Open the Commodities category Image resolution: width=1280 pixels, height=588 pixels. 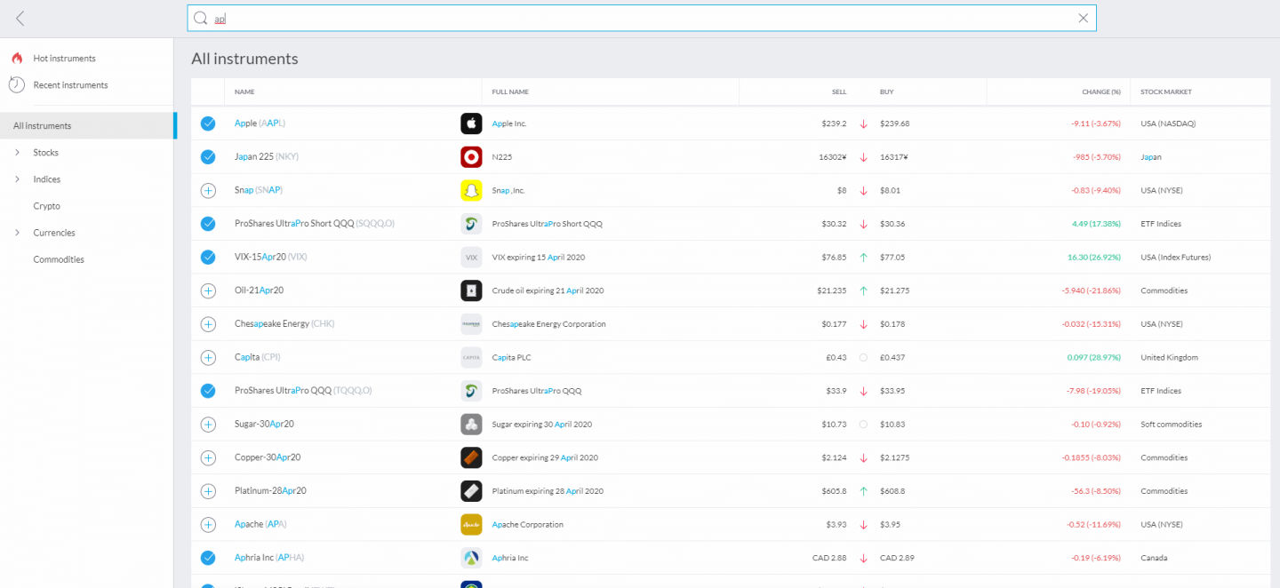click(59, 259)
